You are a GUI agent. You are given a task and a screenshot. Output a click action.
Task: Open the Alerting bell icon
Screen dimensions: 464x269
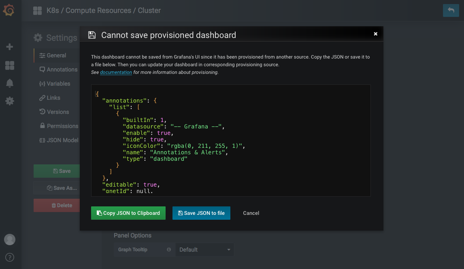pos(9,83)
